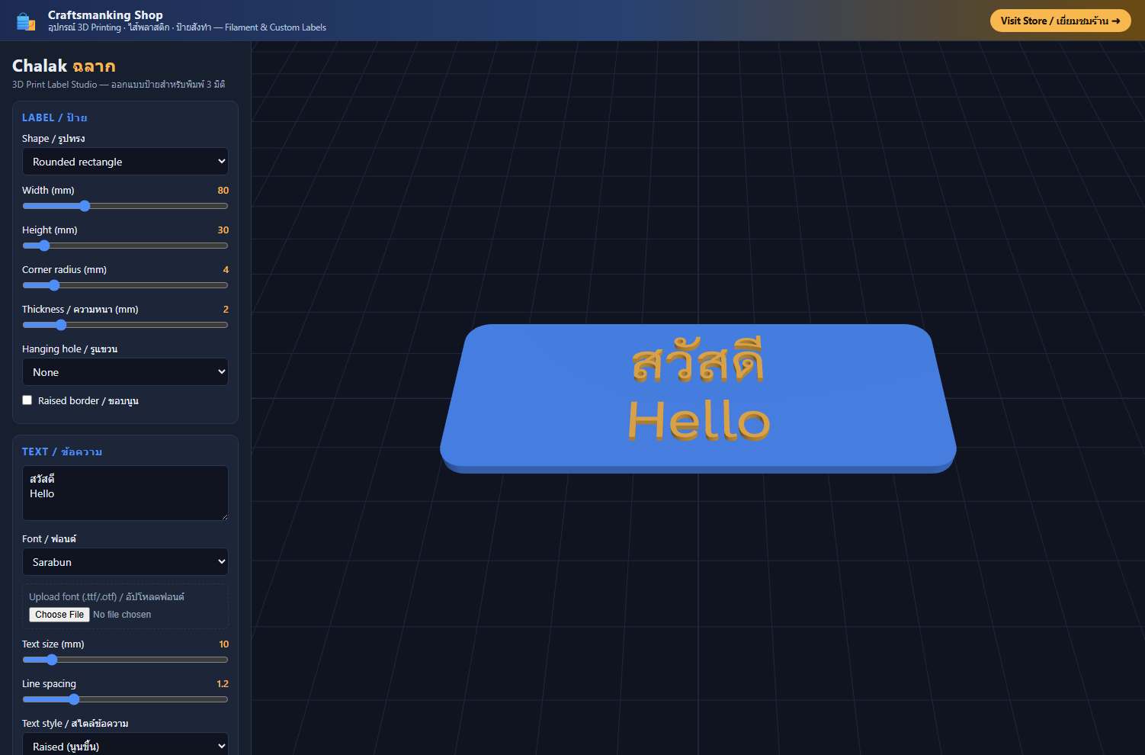Click the Choose File button for font upload
The width and height of the screenshot is (1145, 755).
click(59, 615)
